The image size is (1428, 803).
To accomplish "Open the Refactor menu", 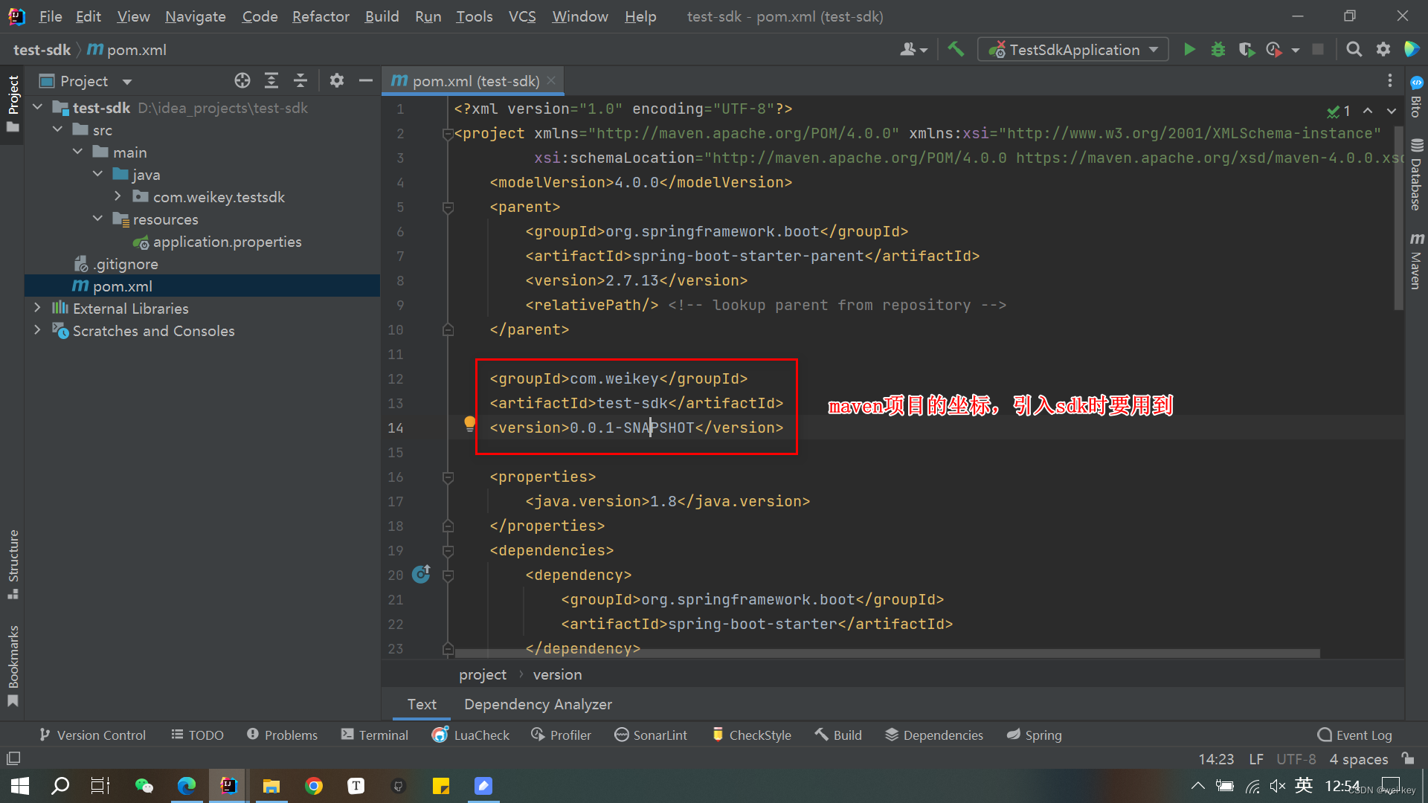I will point(321,16).
